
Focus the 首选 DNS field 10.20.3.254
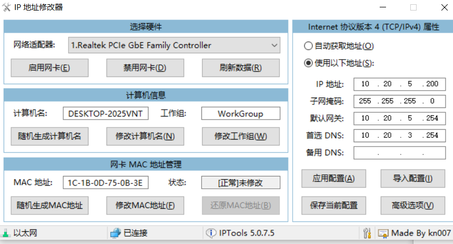(400, 135)
